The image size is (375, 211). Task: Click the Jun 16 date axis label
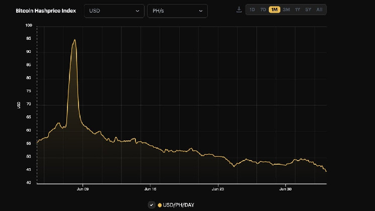[150, 189]
